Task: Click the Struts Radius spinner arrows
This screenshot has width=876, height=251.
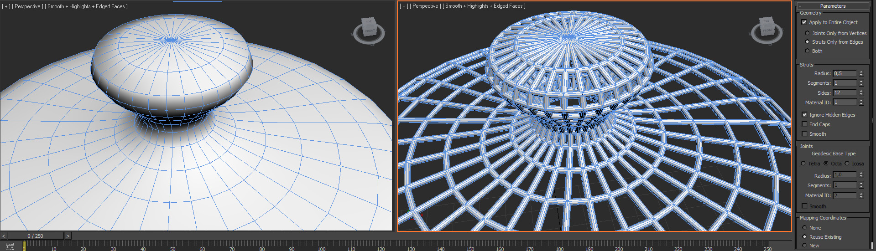Action: tap(861, 73)
